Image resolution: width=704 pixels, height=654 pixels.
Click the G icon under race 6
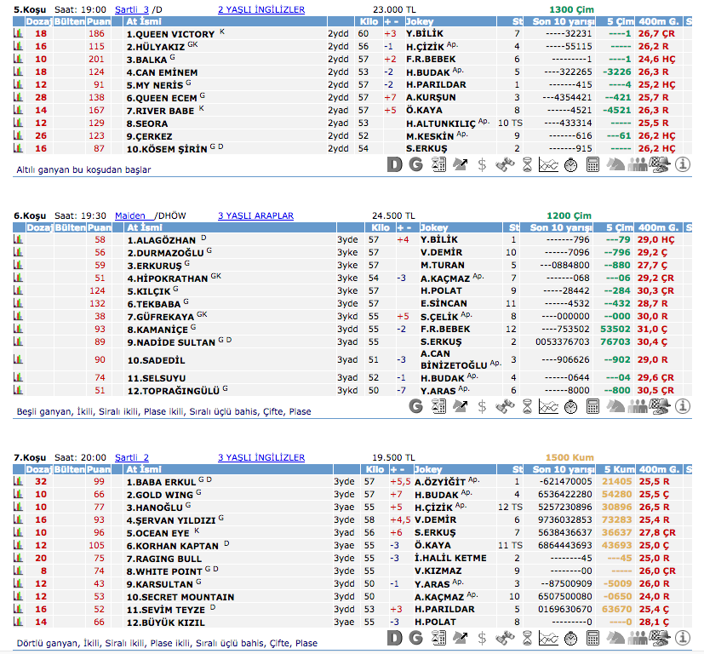point(415,406)
